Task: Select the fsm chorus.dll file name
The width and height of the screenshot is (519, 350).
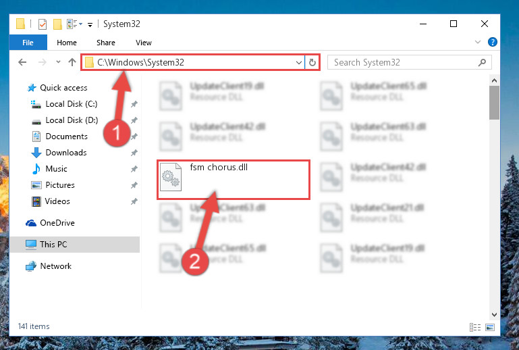Action: tap(219, 167)
